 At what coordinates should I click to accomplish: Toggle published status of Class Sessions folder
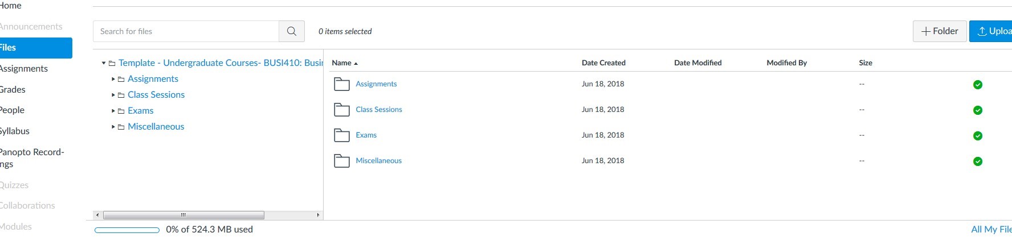(977, 110)
